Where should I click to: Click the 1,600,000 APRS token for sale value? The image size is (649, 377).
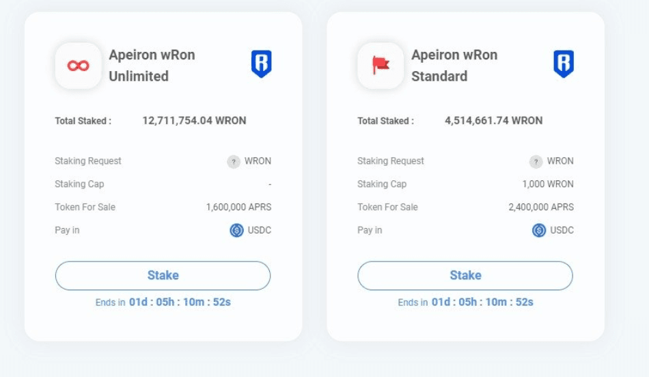[239, 207]
